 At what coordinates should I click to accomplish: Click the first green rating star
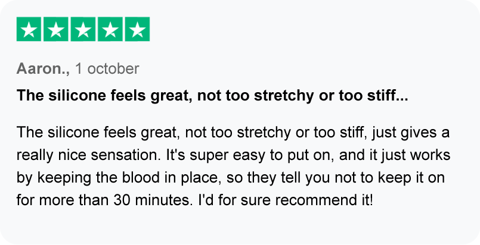tap(29, 30)
